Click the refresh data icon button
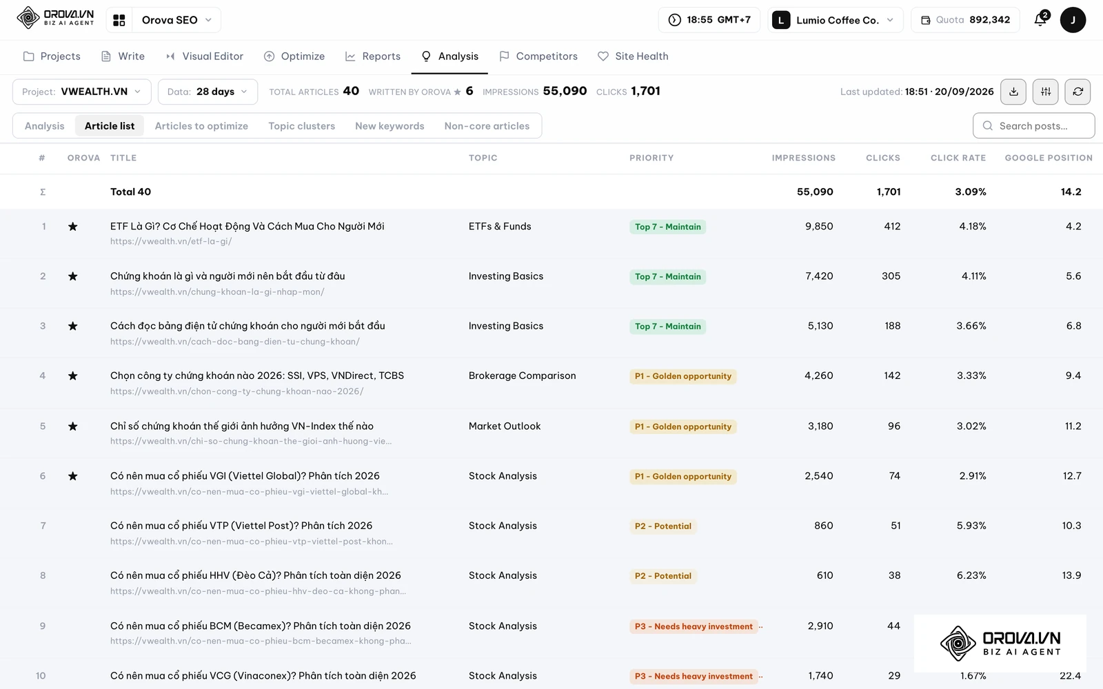The width and height of the screenshot is (1103, 689). (x=1077, y=92)
